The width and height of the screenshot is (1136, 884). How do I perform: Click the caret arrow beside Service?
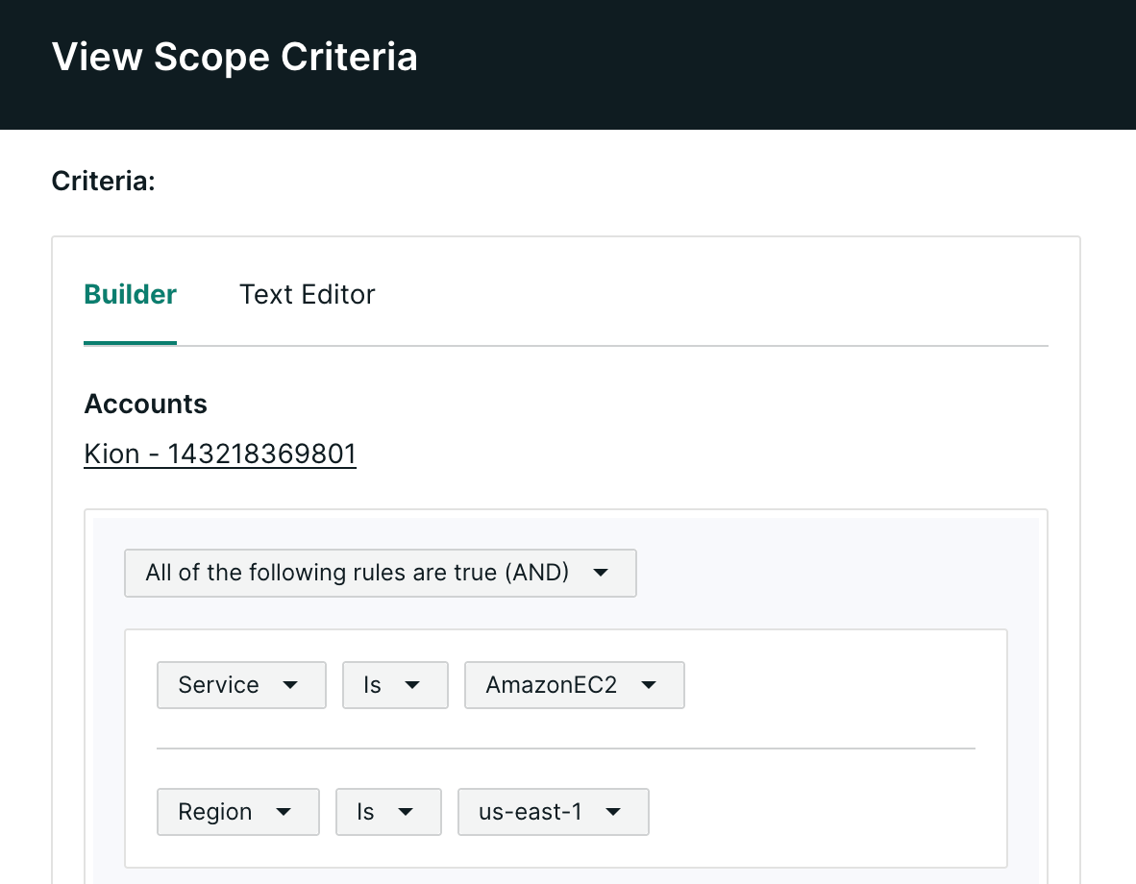[x=290, y=685]
